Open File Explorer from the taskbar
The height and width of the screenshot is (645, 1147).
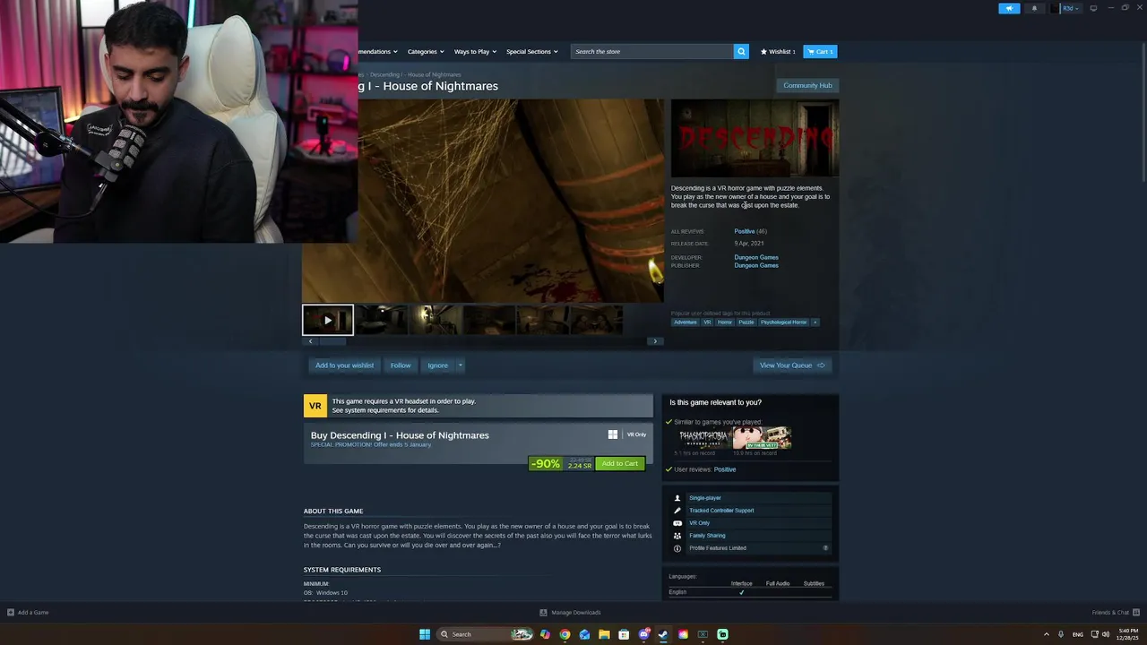(x=604, y=634)
